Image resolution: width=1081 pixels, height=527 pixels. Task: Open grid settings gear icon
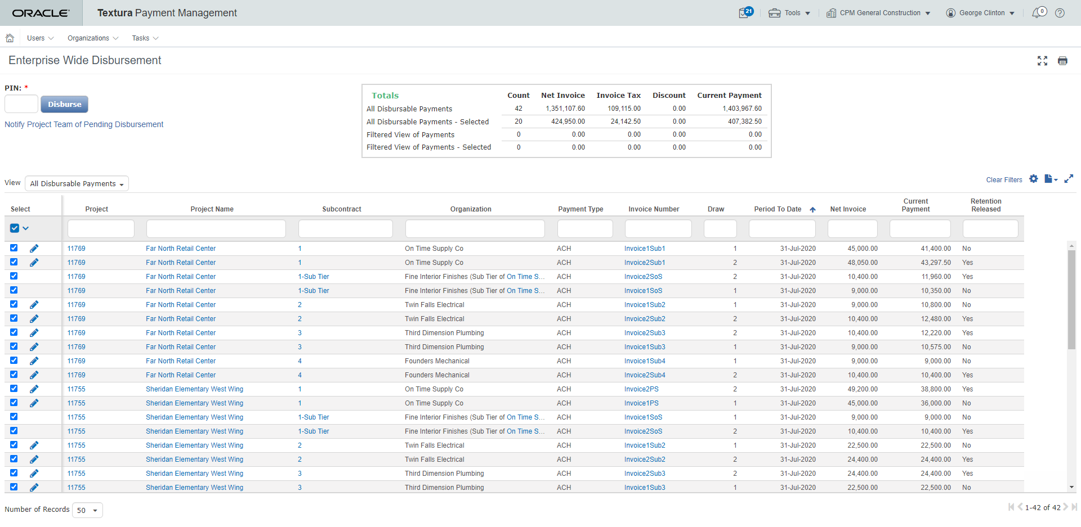tap(1034, 179)
